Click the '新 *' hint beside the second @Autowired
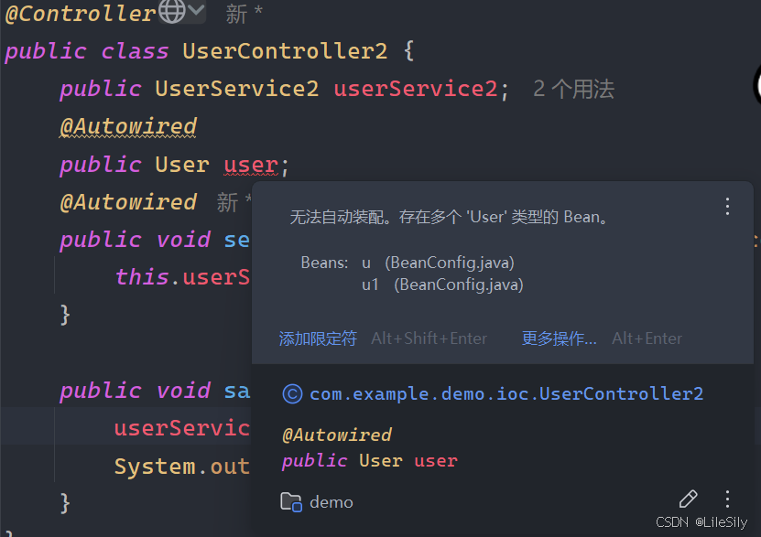 point(234,202)
